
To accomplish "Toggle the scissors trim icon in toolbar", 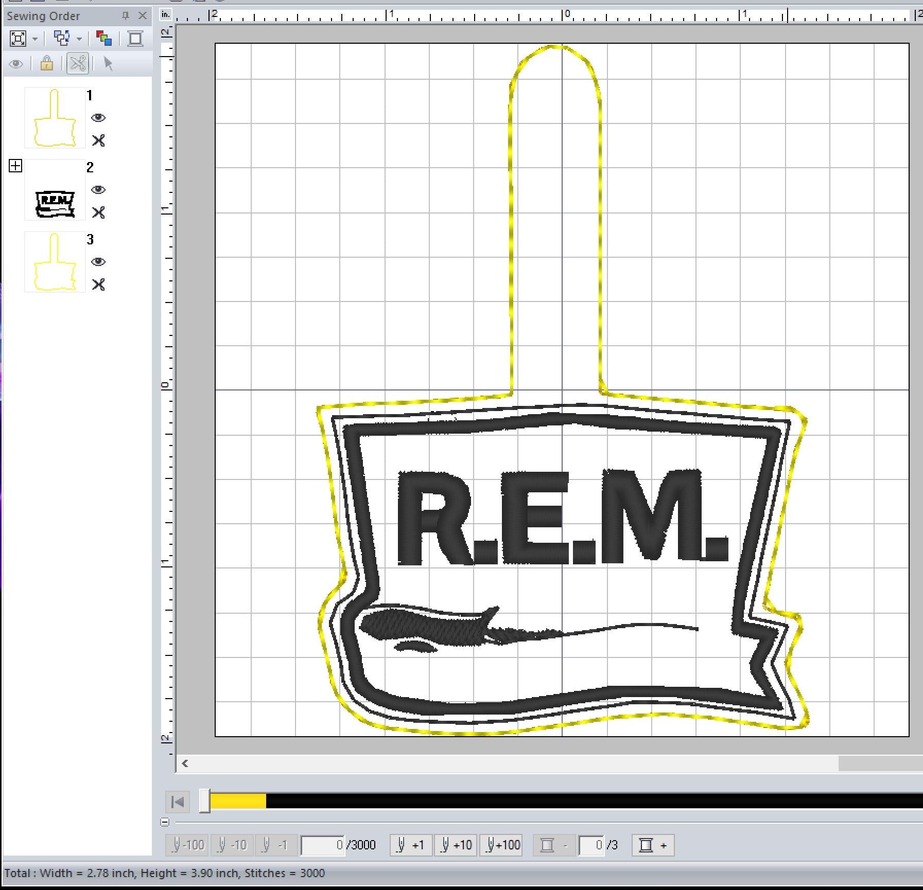I will (78, 64).
